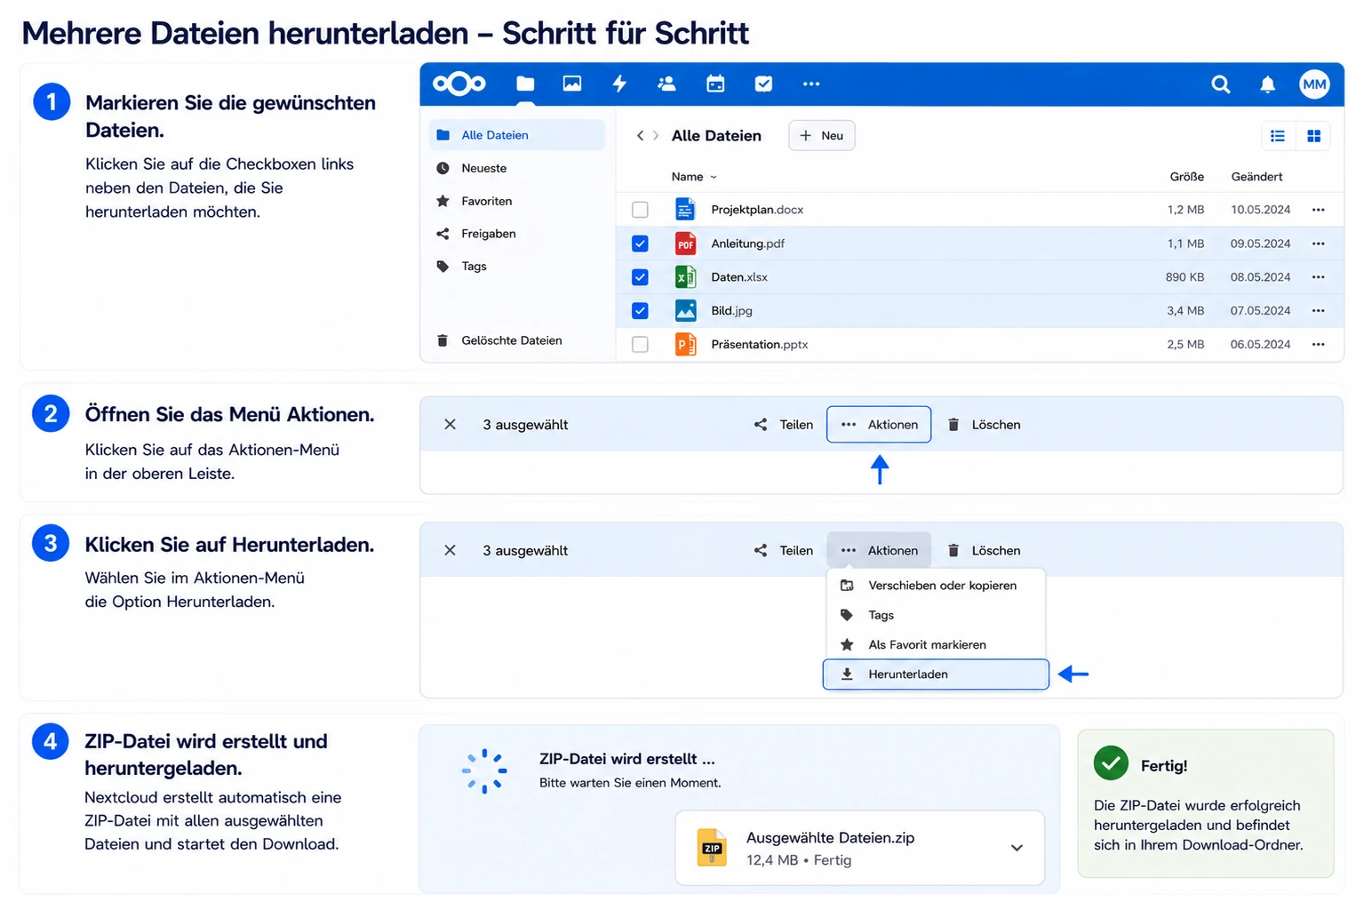Clear selection X in step 2 bar
1364x910 pixels.
coord(451,425)
